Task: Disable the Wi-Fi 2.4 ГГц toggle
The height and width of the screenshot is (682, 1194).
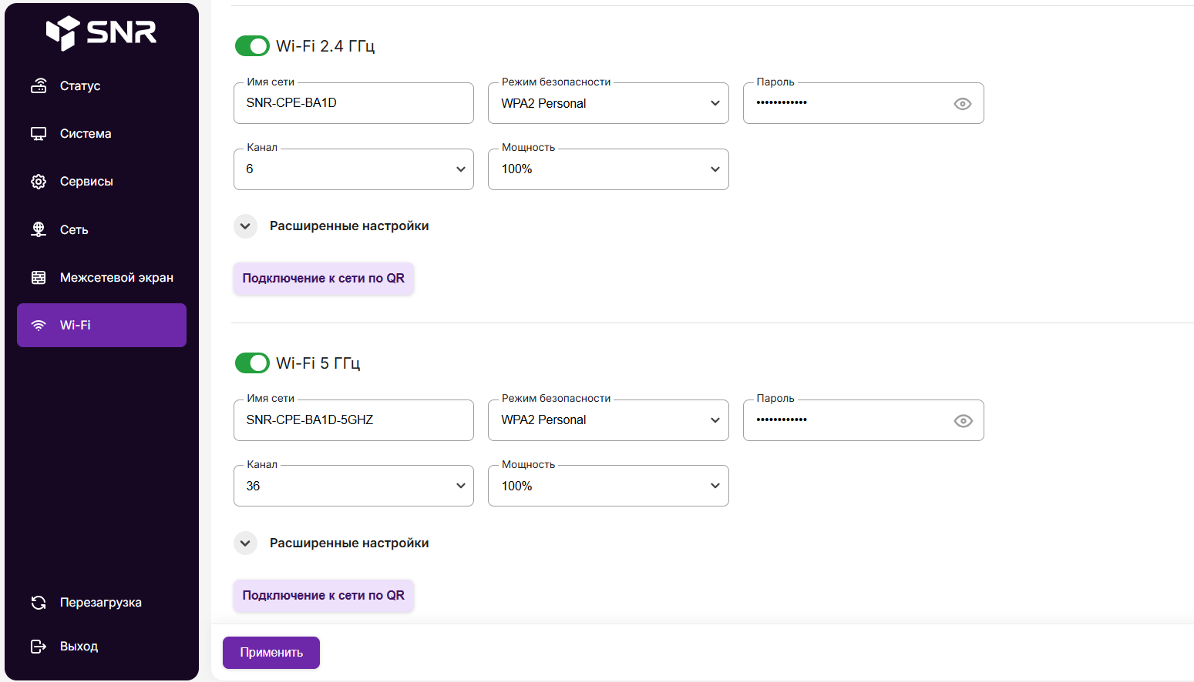Action: tap(252, 46)
